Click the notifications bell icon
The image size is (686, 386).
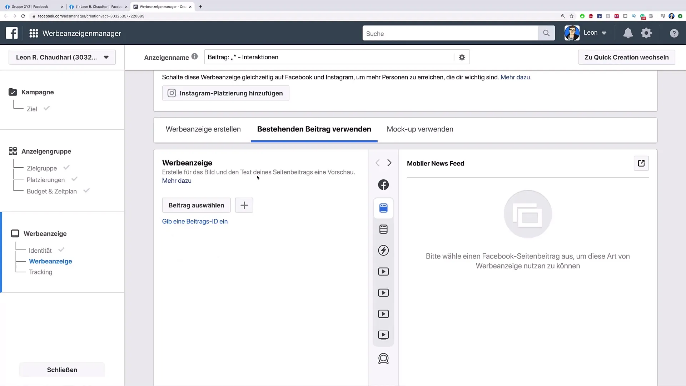pos(628,33)
